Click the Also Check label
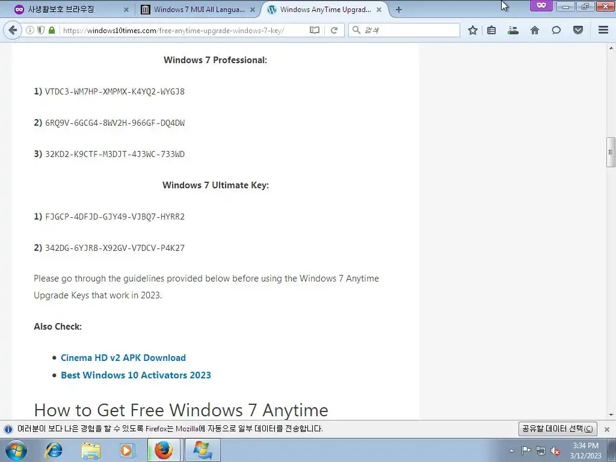Image resolution: width=616 pixels, height=462 pixels. (x=58, y=327)
